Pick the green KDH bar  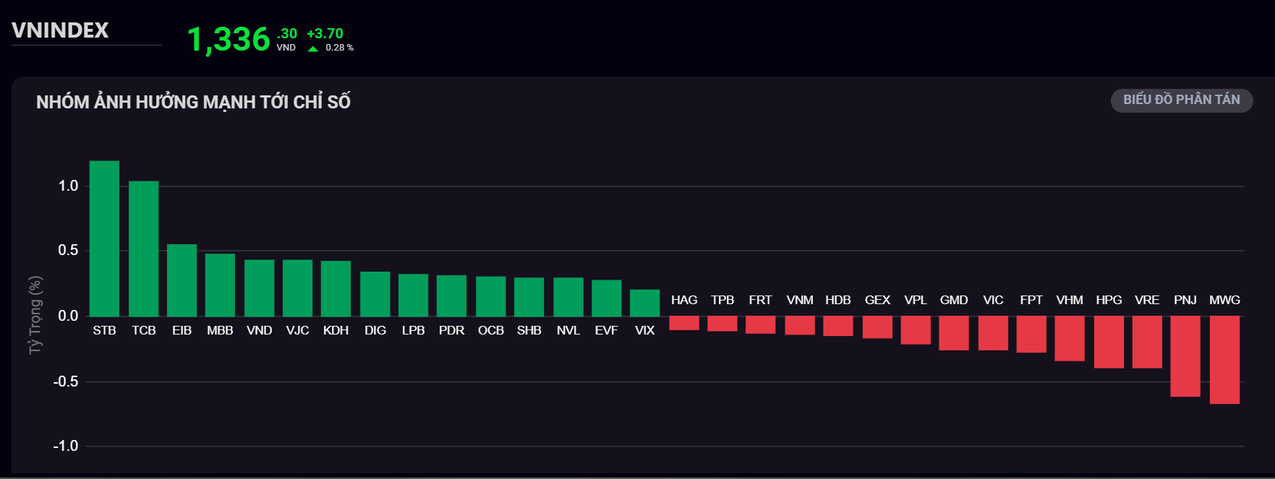click(x=336, y=288)
